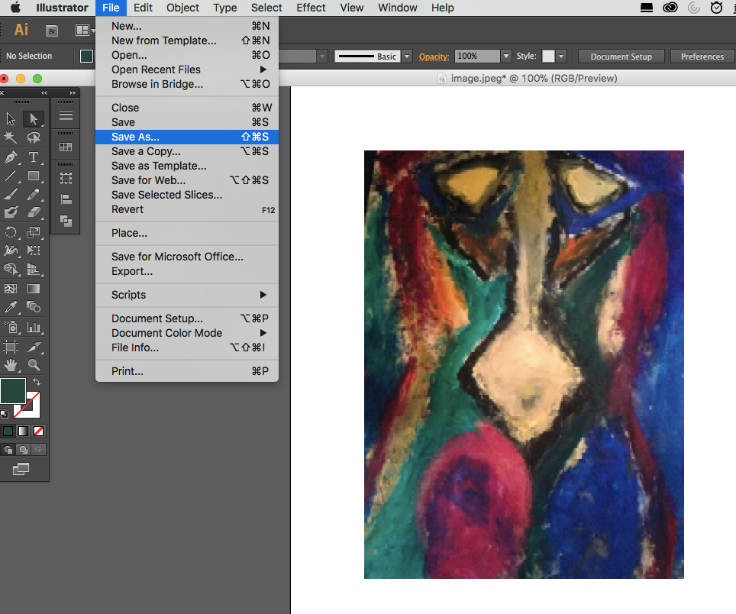Select the Paintbrush tool
Screen dimensions: 736x614
(11, 194)
